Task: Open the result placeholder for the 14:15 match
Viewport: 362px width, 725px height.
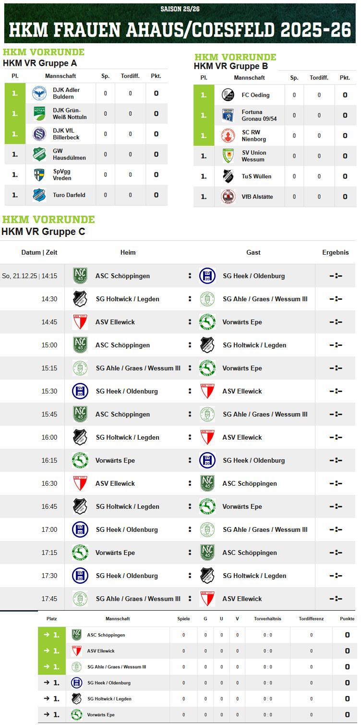Action: pyautogui.click(x=336, y=276)
